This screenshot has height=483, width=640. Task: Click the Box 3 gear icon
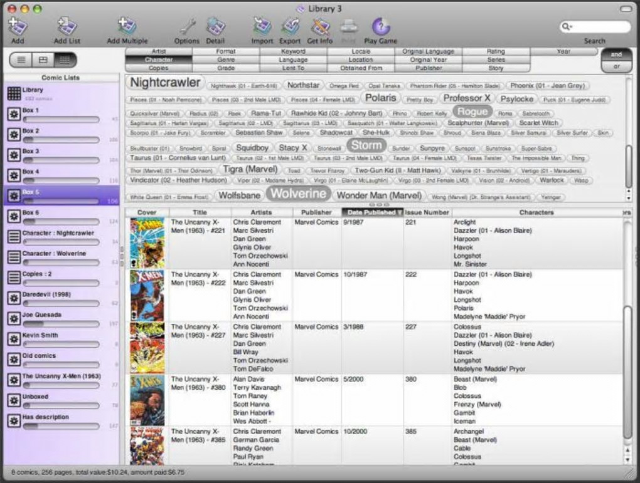tap(14, 155)
